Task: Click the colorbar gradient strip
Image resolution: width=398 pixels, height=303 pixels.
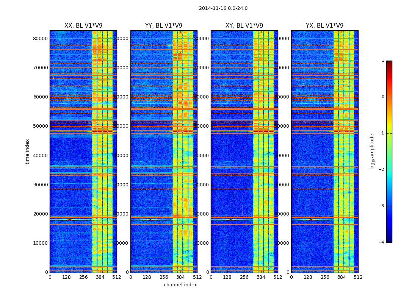Action: [x=389, y=151]
